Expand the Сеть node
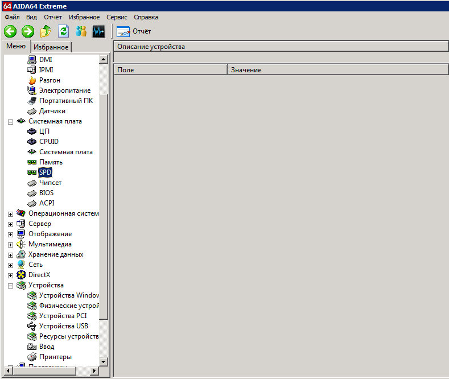The width and height of the screenshot is (449, 379). (x=10, y=265)
